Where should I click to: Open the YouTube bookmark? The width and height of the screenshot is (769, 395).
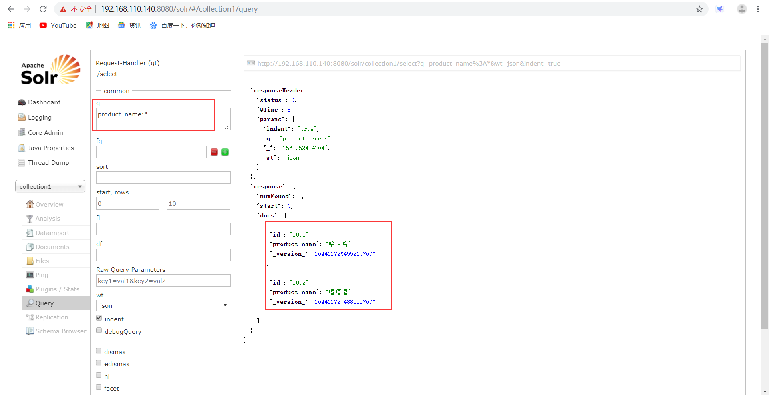click(x=58, y=25)
